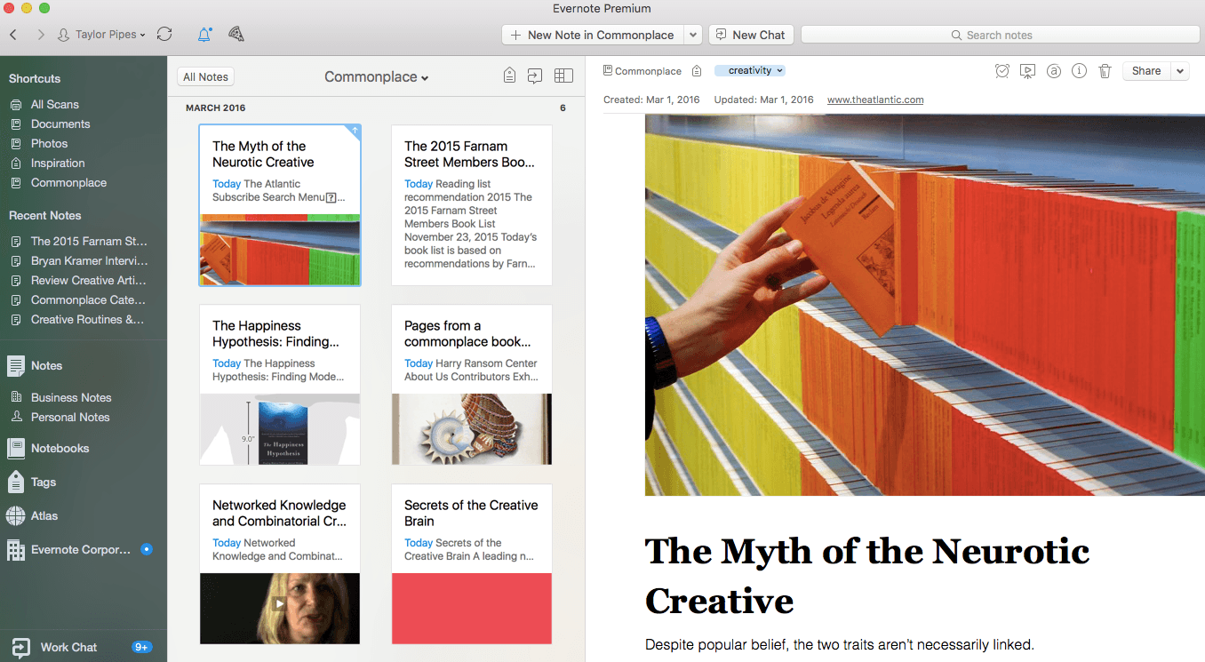The width and height of the screenshot is (1205, 662).
Task: Click the share notebook icon in note list
Action: click(x=535, y=76)
